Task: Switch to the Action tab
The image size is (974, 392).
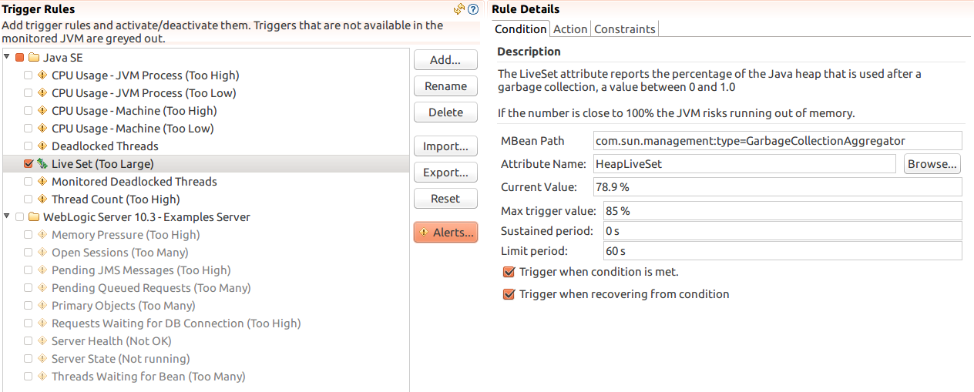Action: [x=570, y=29]
